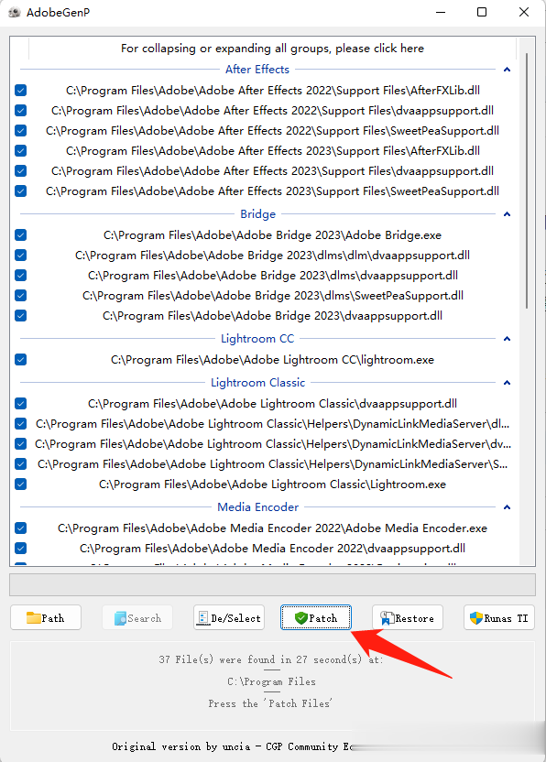
Task: Minimize the AdobeGenP window
Action: click(441, 12)
